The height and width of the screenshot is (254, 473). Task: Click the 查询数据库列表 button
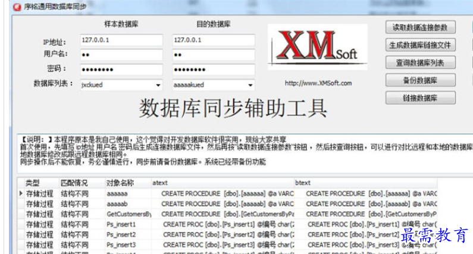tap(421, 62)
